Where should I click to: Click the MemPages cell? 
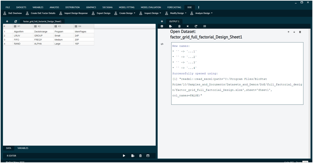[x=84, y=31]
